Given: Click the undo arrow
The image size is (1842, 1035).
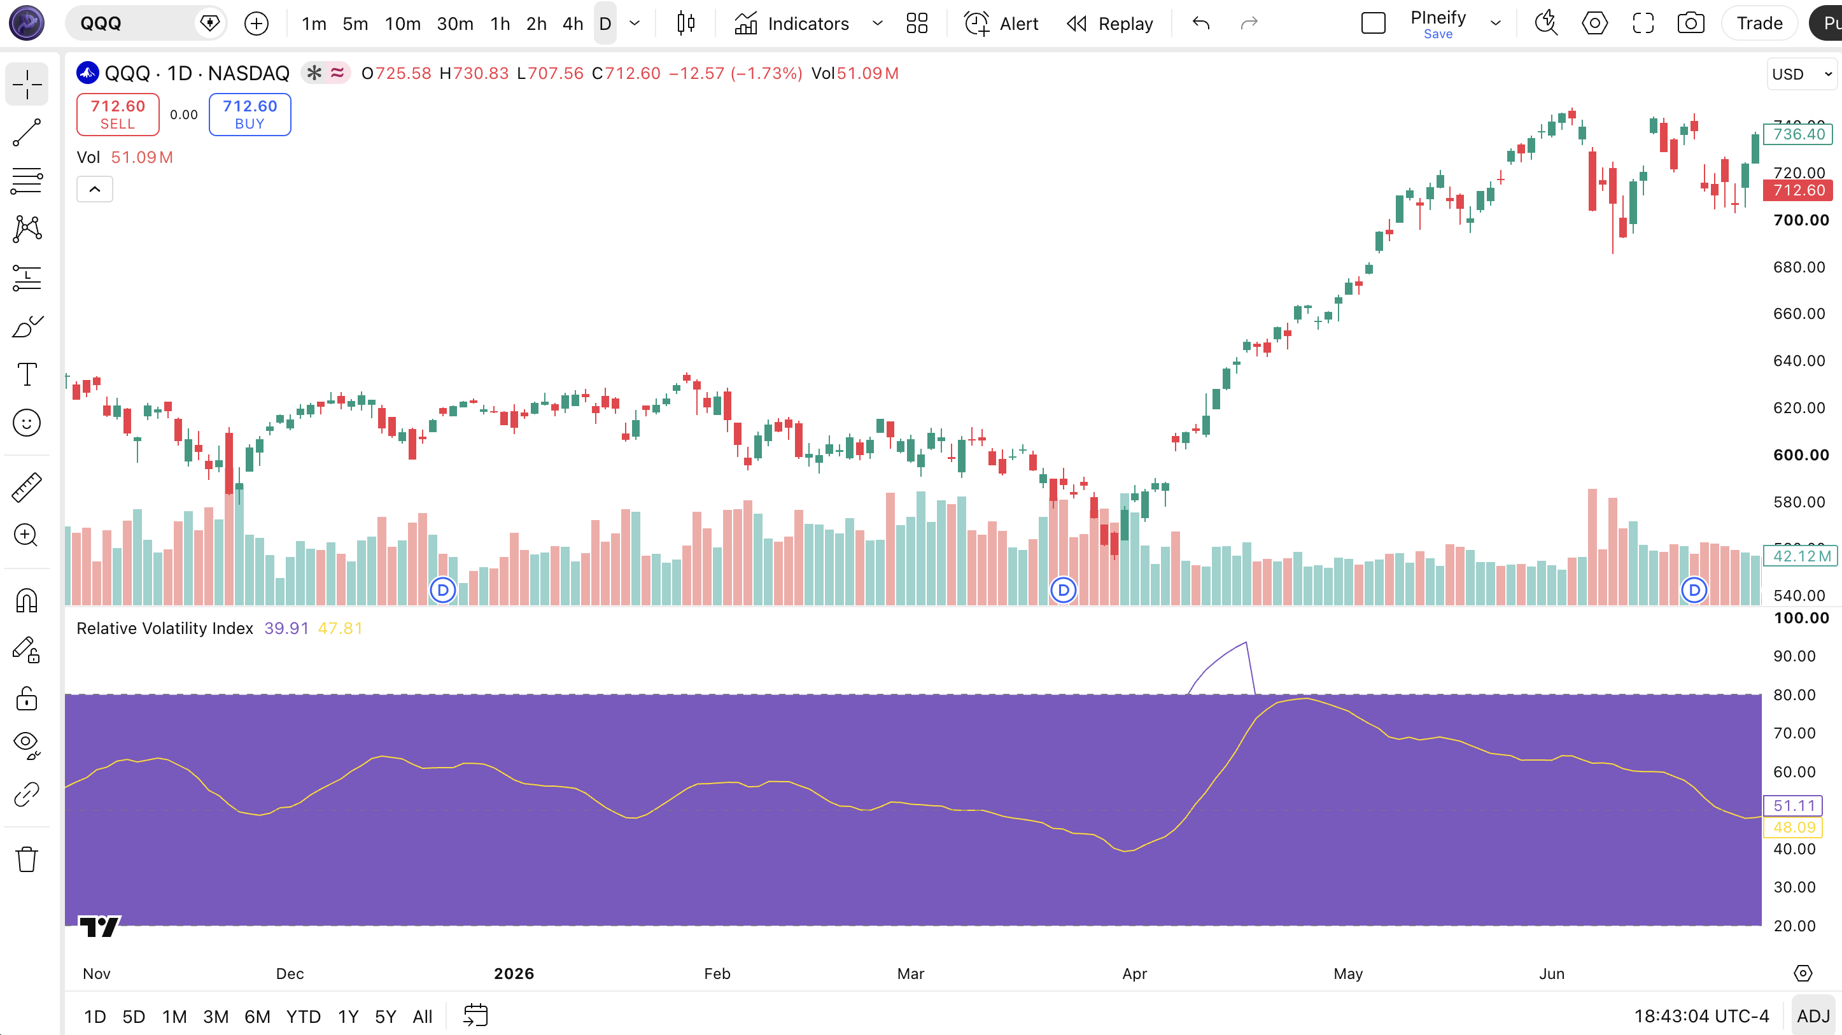Looking at the screenshot, I should coord(1201,24).
